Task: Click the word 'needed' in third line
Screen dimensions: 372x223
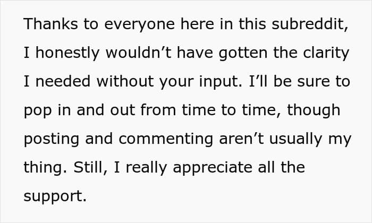Action: (63, 81)
